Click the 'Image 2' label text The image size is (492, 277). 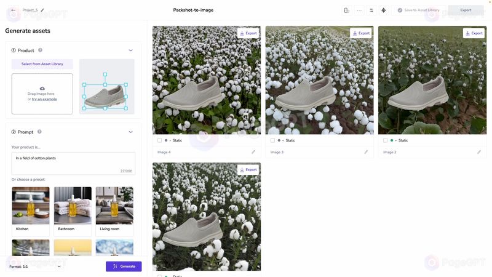(389, 152)
